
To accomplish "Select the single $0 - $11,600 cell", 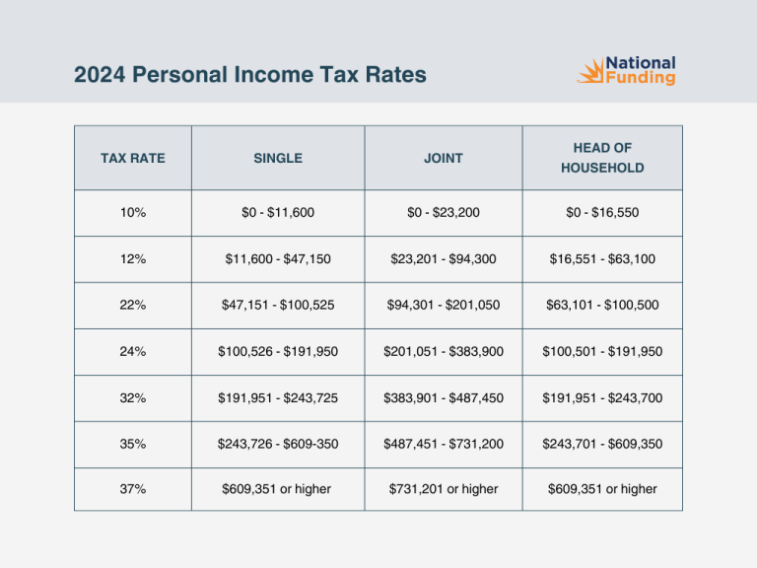I will pyautogui.click(x=278, y=212).
